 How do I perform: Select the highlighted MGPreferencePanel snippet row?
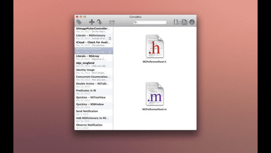pos(94,51)
